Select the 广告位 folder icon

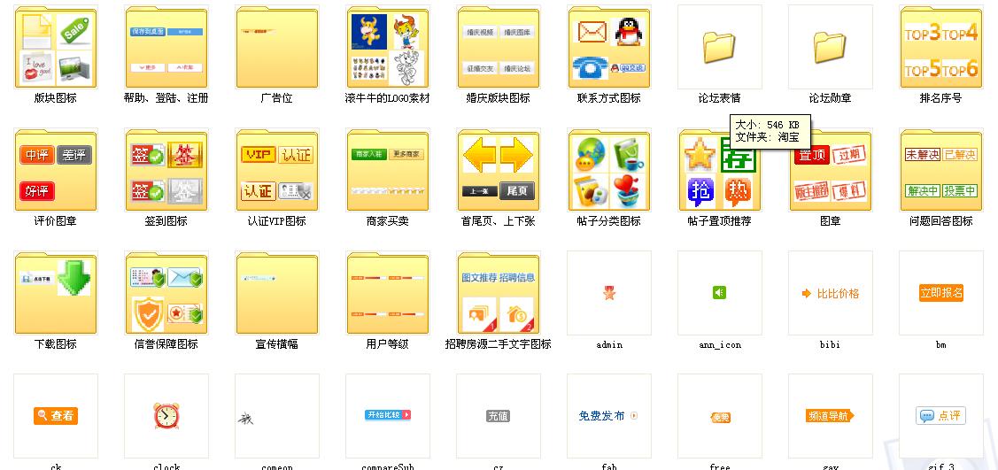pos(277,47)
